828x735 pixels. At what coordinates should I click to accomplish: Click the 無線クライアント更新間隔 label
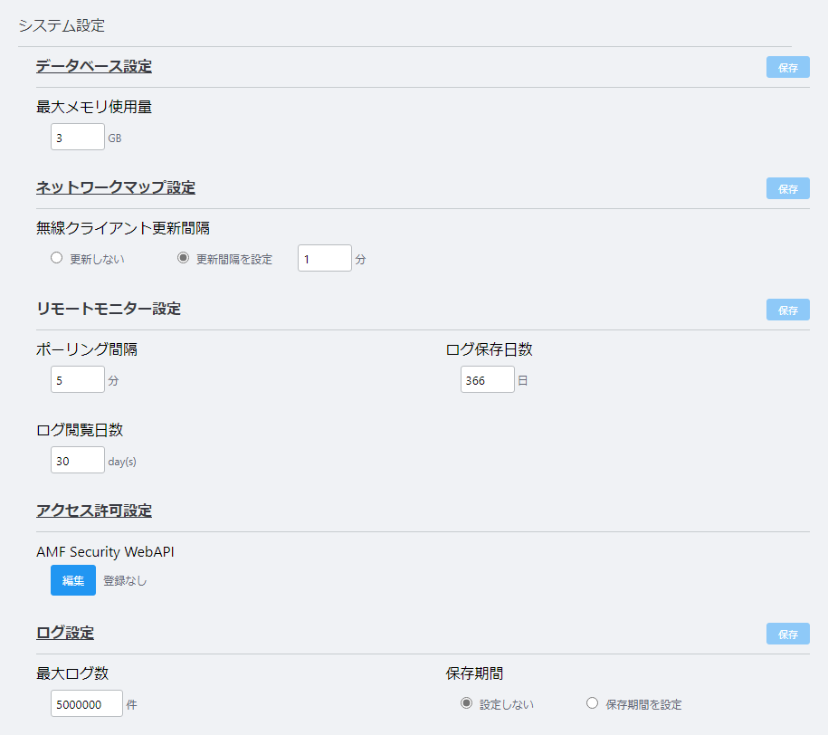[123, 228]
